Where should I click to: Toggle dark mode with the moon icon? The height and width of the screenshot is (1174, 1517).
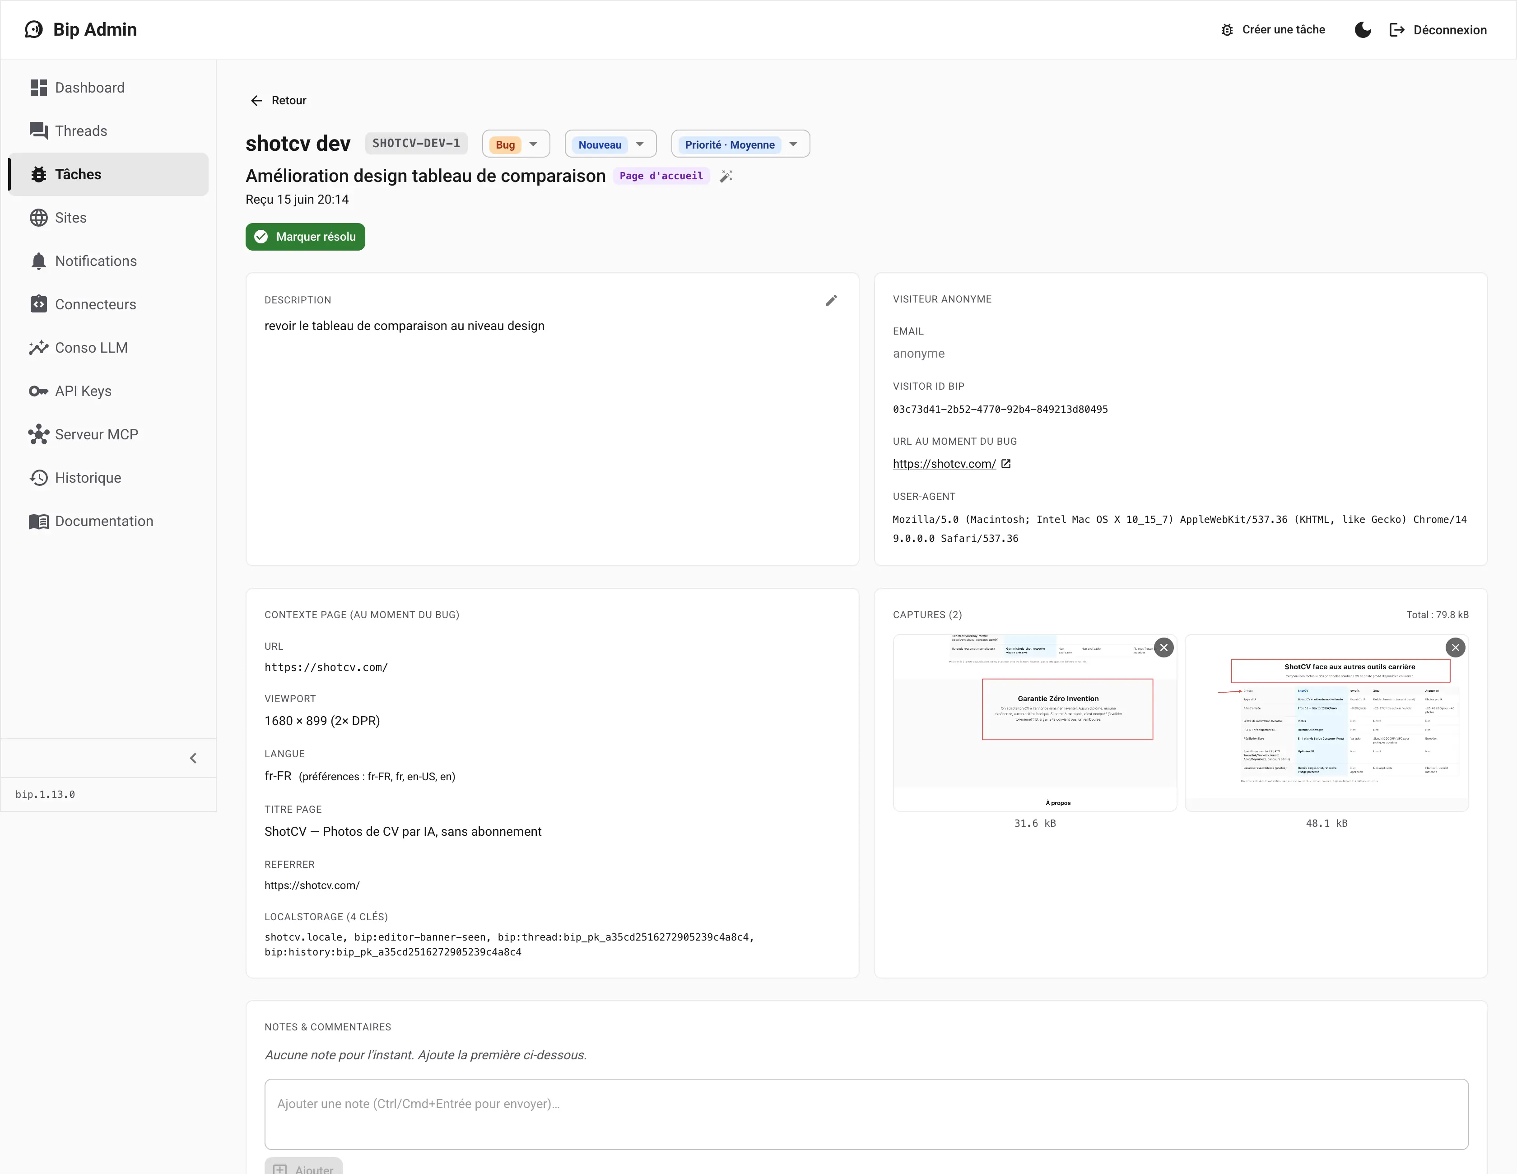tap(1363, 30)
